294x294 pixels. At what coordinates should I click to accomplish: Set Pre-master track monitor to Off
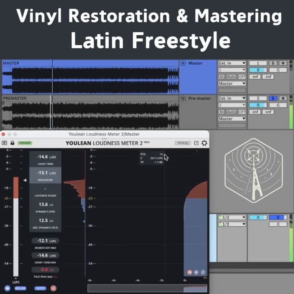click(242, 112)
